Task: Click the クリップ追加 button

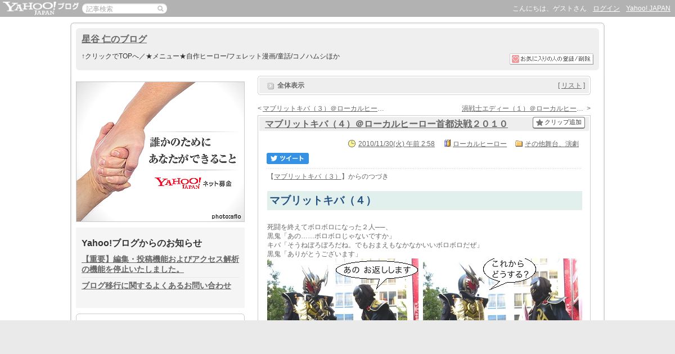Action: tap(559, 122)
